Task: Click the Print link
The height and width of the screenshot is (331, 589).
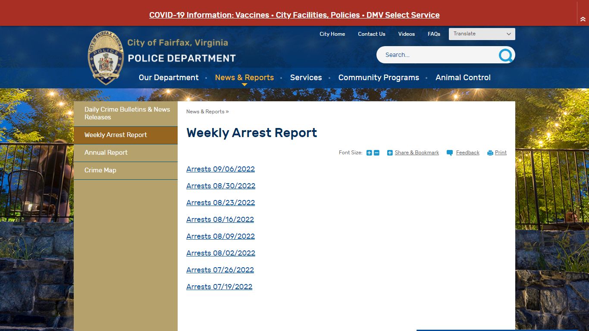Action: [x=501, y=153]
